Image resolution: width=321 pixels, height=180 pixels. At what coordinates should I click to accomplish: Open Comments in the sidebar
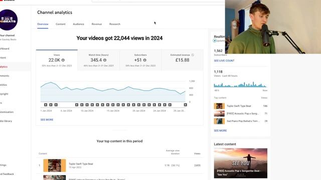tap(5, 75)
